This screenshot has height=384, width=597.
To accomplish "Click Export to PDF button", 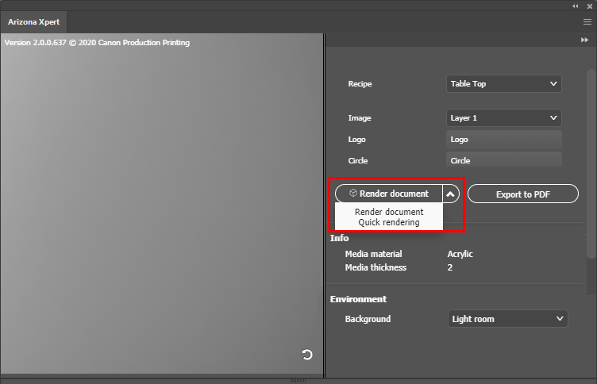I will (x=522, y=194).
